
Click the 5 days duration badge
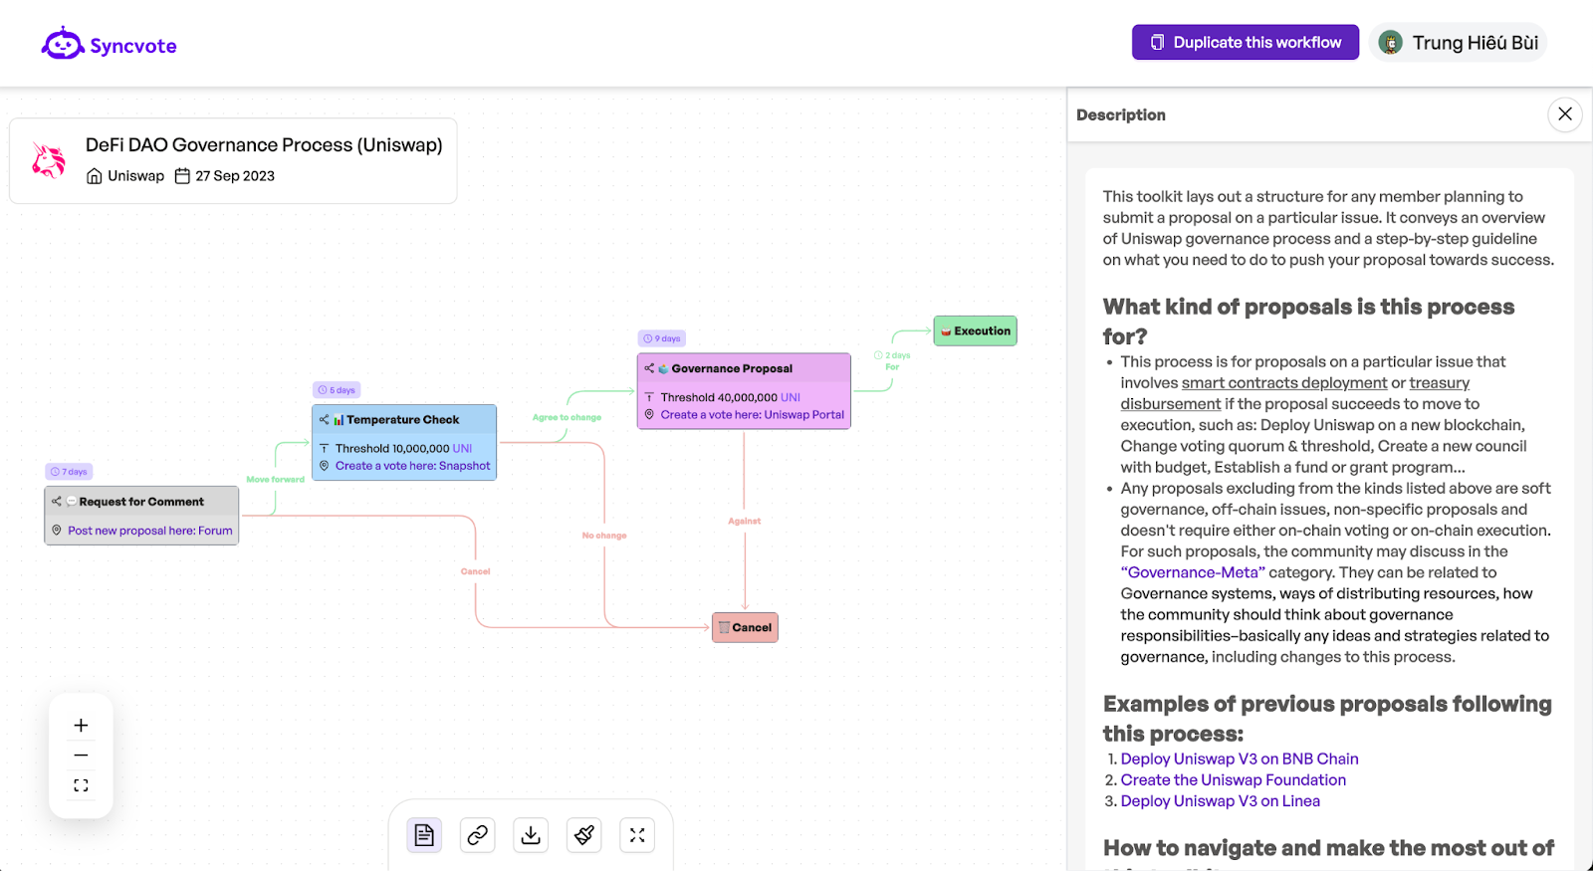(x=337, y=390)
